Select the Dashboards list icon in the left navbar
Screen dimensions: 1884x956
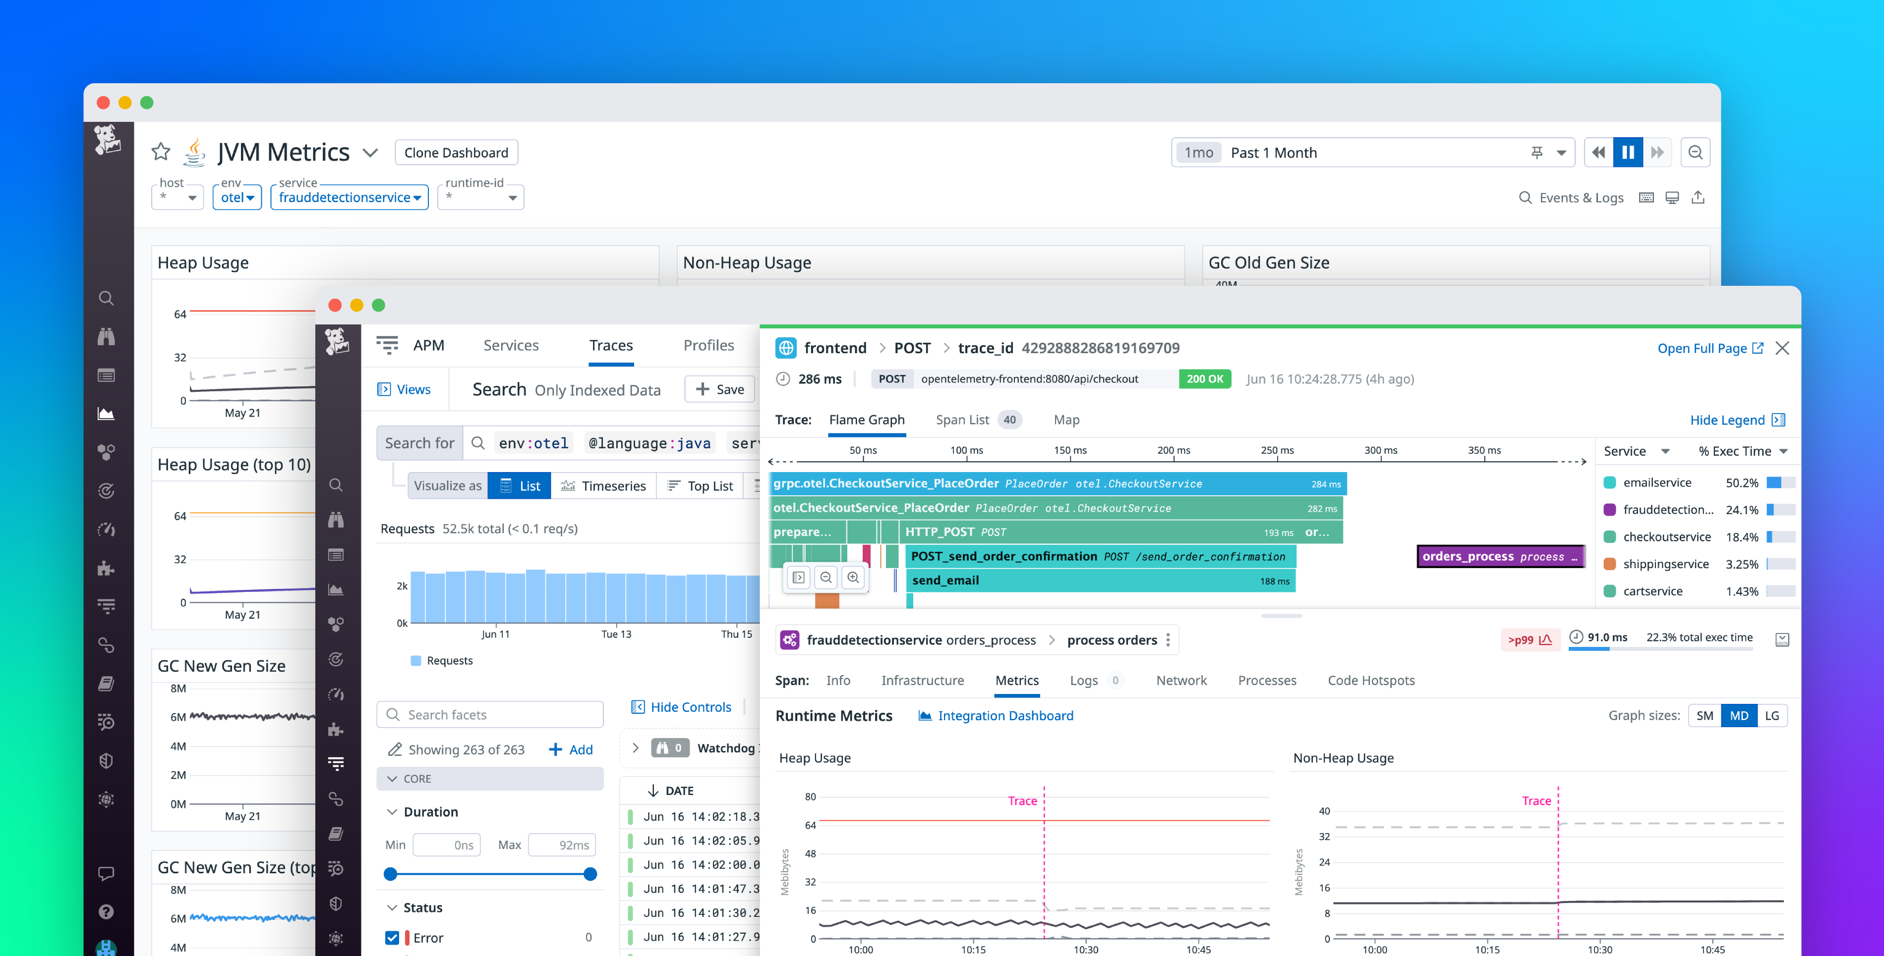(107, 375)
